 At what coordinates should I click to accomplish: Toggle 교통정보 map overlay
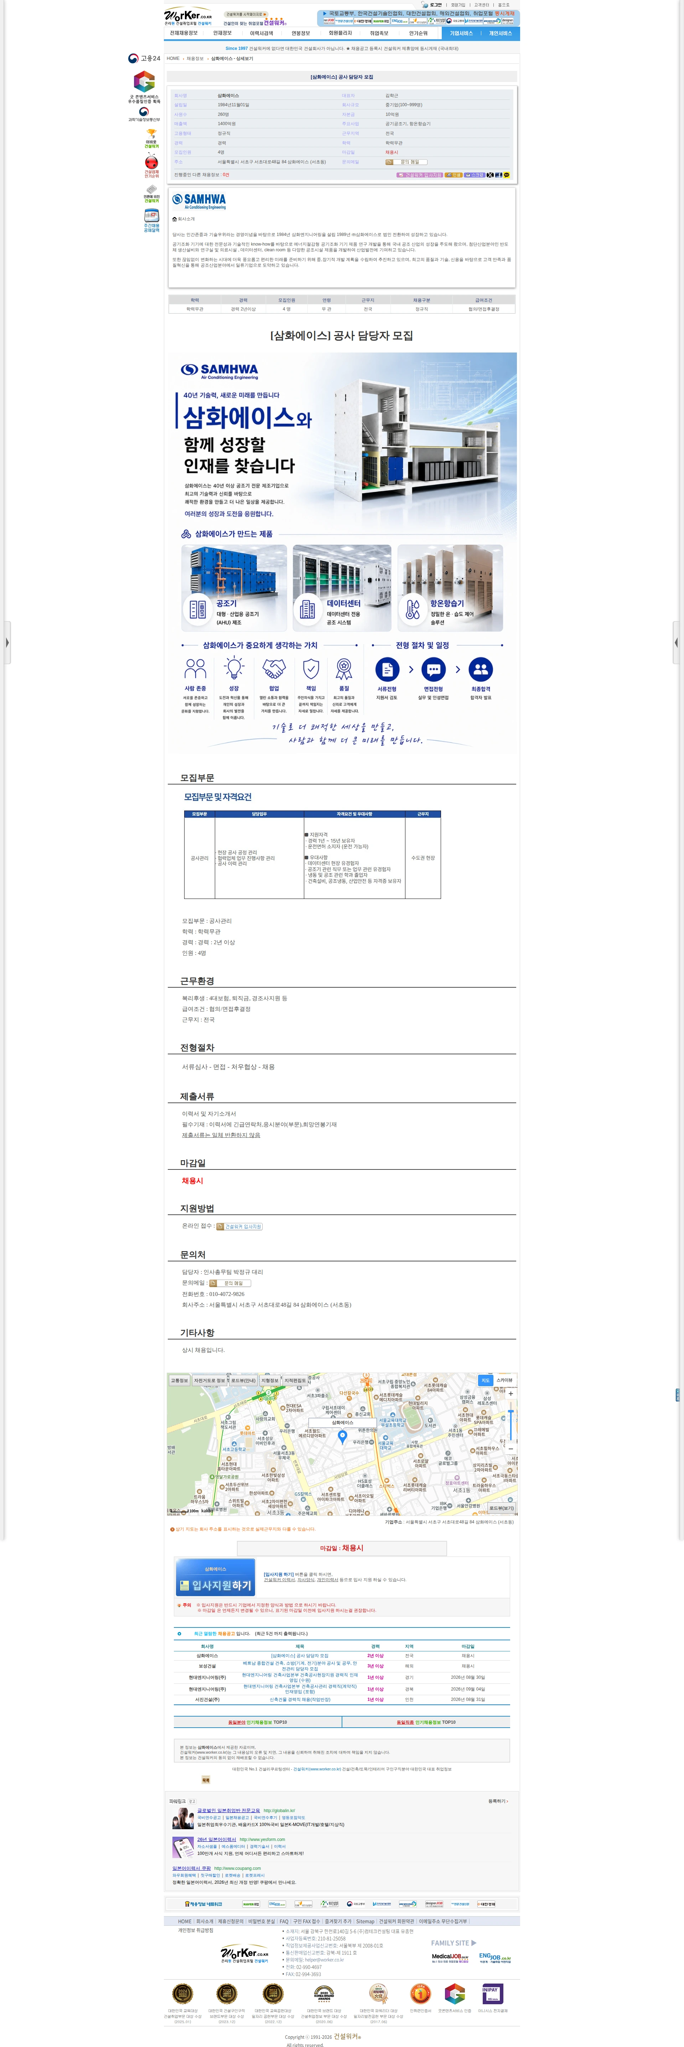click(x=180, y=1380)
